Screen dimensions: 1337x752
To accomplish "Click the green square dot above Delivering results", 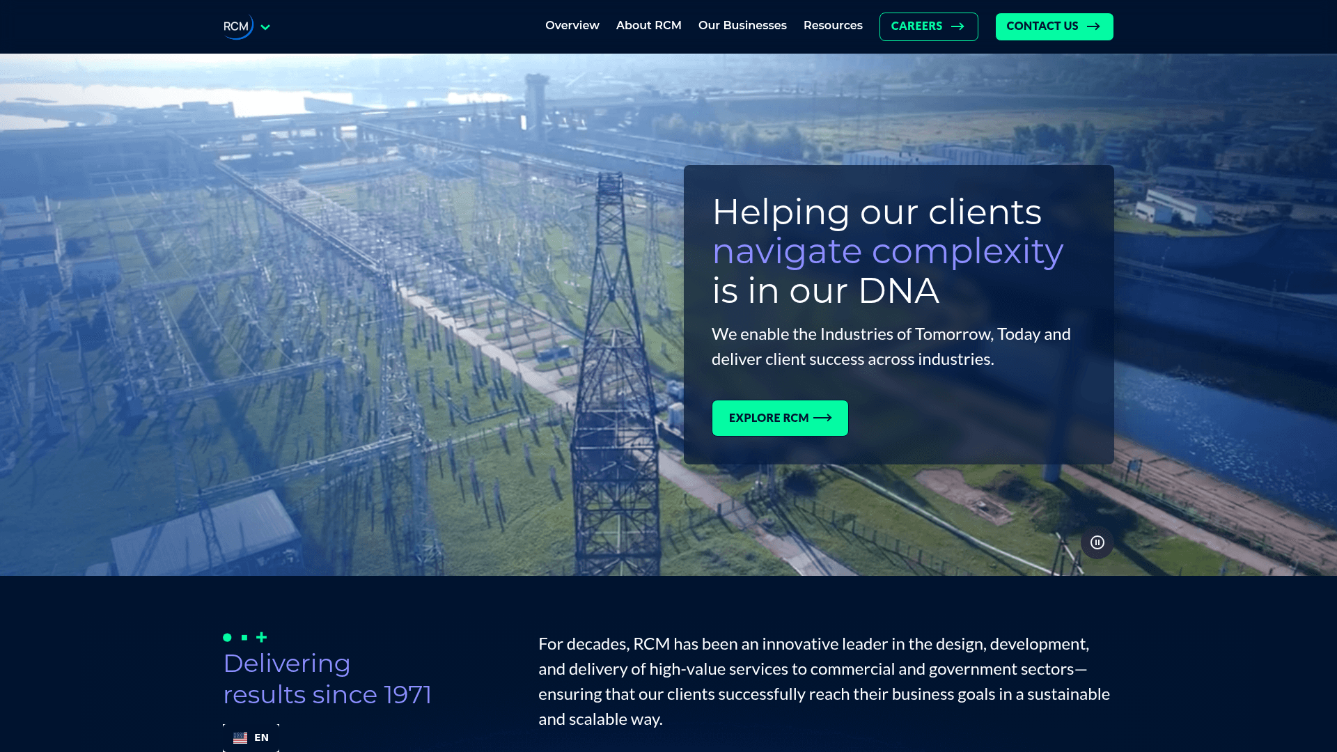I will [244, 636].
